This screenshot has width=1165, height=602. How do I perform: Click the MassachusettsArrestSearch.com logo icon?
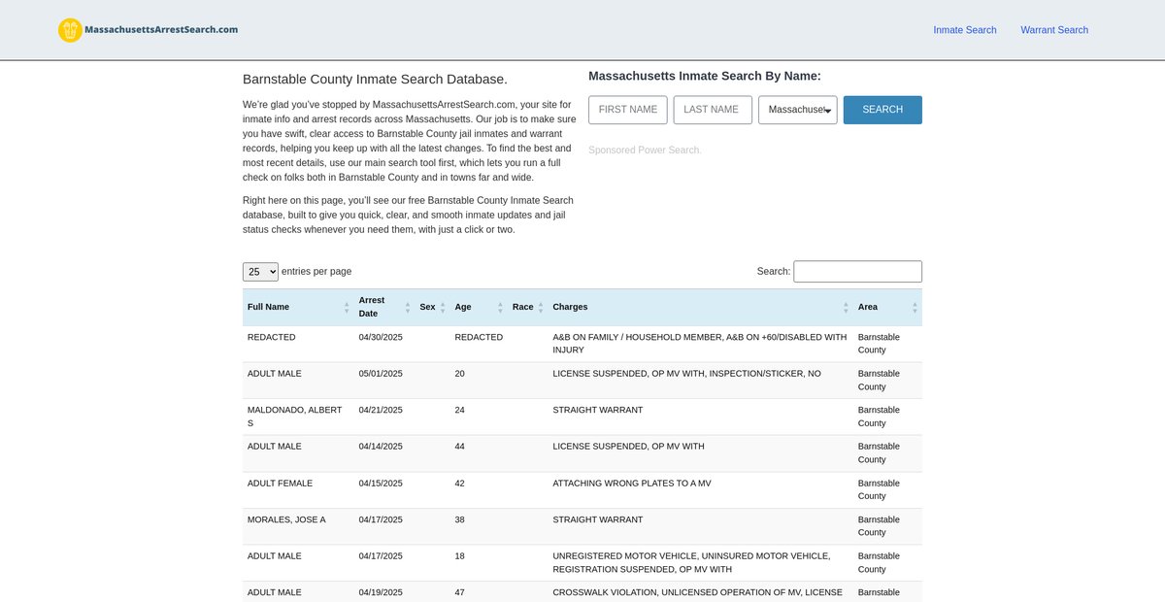pos(70,30)
